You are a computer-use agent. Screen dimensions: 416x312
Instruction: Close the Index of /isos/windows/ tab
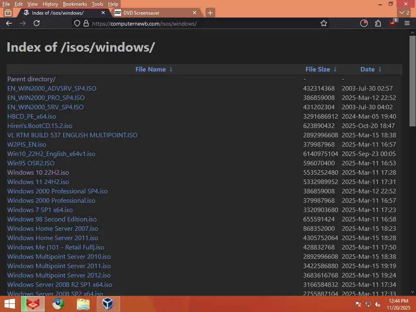click(x=103, y=13)
